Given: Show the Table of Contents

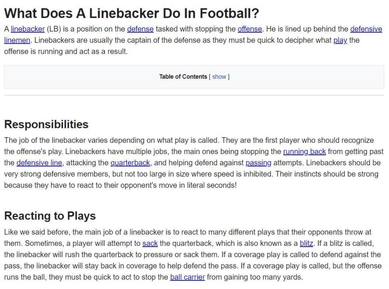Looking at the screenshot, I should [x=219, y=77].
